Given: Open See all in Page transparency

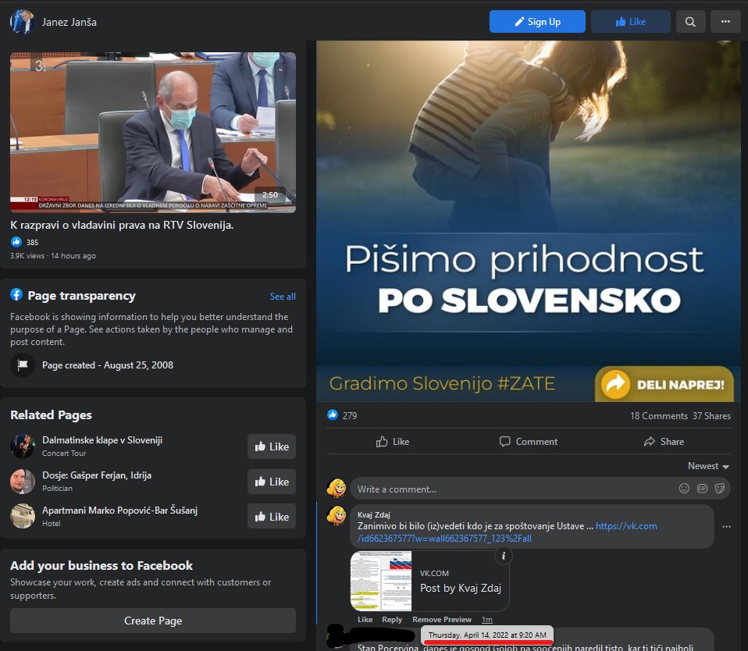Looking at the screenshot, I should [283, 296].
